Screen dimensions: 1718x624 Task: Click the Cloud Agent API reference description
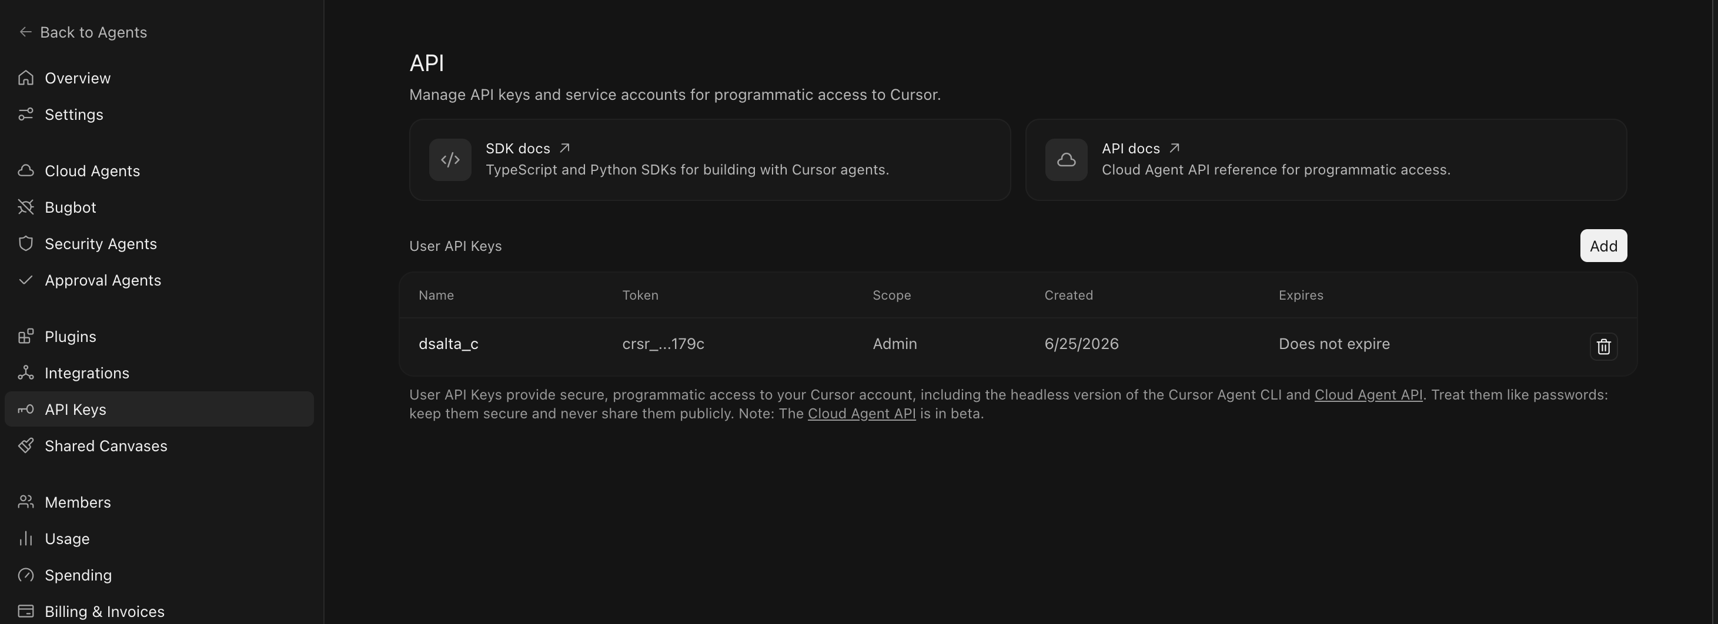click(x=1276, y=170)
